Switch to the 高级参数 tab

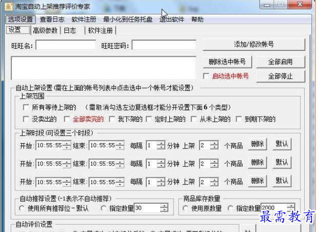click(x=45, y=31)
